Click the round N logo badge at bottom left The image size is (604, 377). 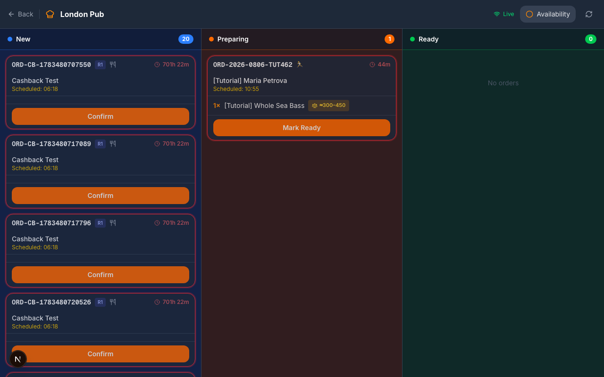tap(18, 359)
